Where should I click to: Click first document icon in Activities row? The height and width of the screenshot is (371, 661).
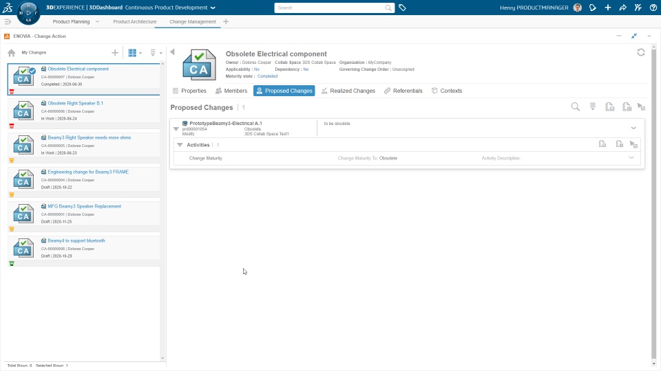pyautogui.click(x=602, y=144)
